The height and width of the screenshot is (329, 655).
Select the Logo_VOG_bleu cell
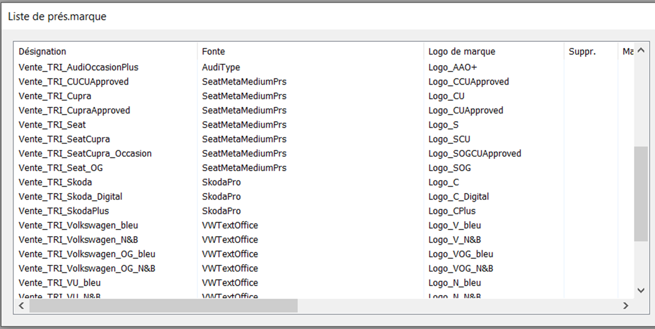pos(460,254)
